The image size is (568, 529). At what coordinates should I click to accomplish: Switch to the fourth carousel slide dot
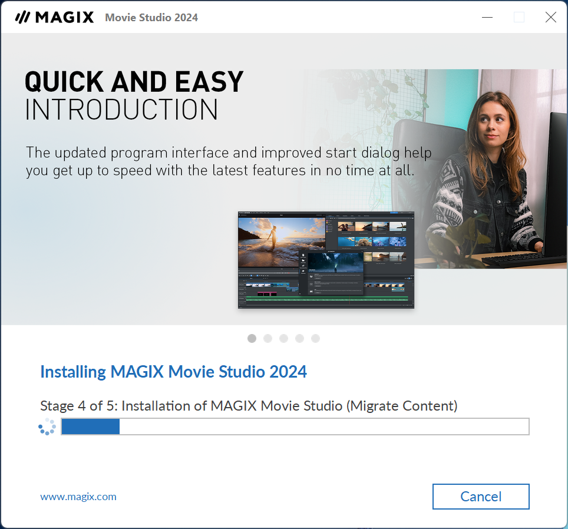(300, 338)
